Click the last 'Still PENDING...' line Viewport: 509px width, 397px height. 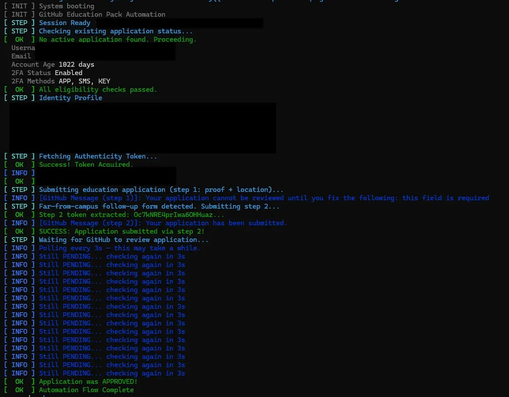click(x=112, y=374)
